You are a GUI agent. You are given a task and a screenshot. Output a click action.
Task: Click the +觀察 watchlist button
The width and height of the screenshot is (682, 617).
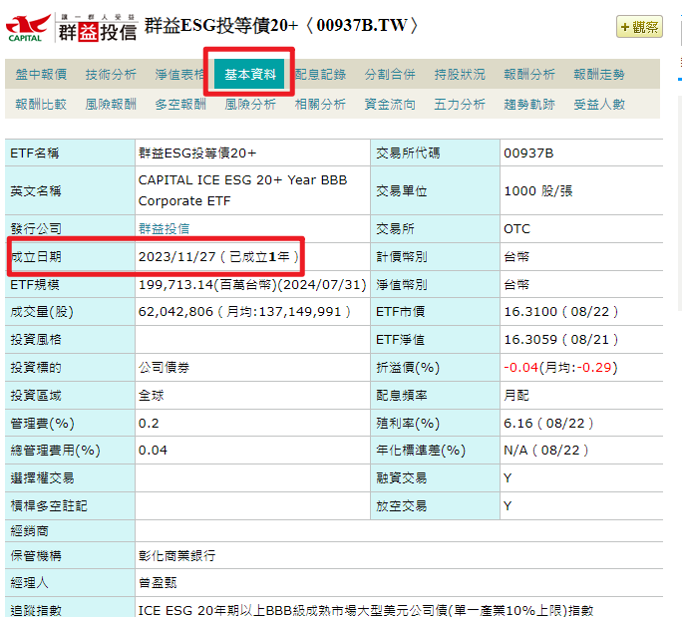pyautogui.click(x=639, y=27)
